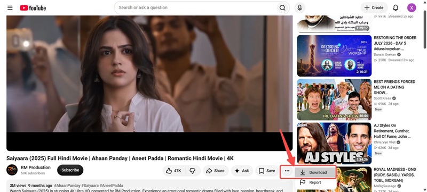Open RM Production channel avatar
This screenshot has width=427, height=192.
pos(12,170)
